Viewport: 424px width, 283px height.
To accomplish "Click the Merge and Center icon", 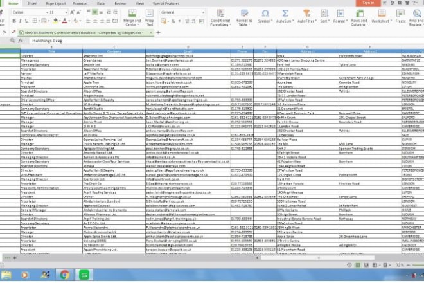I will pos(132,14).
